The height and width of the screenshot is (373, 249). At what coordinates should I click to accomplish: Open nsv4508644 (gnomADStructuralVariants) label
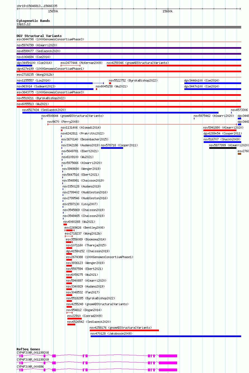(x=72, y=116)
